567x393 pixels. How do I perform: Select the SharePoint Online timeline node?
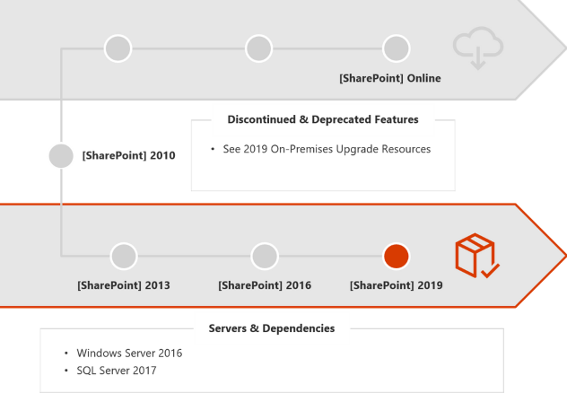click(x=396, y=48)
